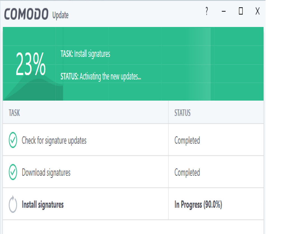The image size is (286, 234).
Task: Click the TASK column header
Action: pyautogui.click(x=14, y=113)
